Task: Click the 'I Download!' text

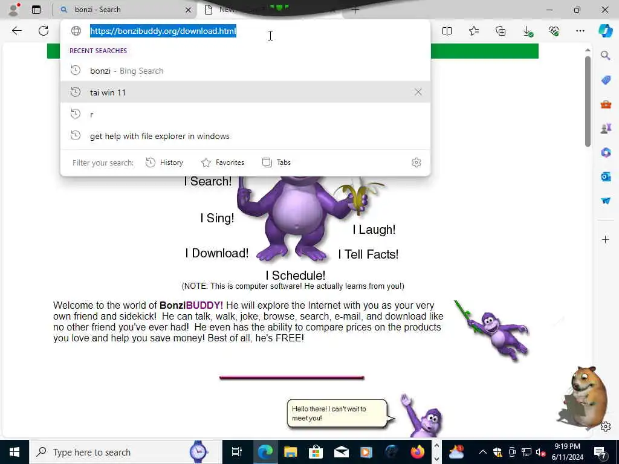Action: (217, 253)
